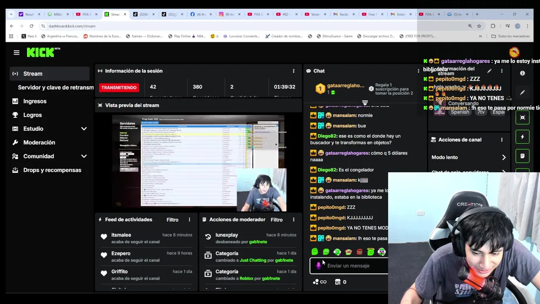Switch to the Millio browser tab
This screenshot has width=540, height=304.
point(58,14)
